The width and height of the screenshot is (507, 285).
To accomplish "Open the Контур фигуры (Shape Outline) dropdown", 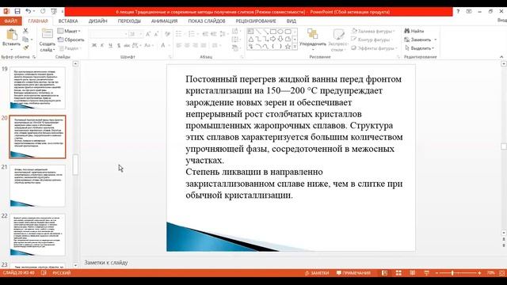I will (x=372, y=40).
